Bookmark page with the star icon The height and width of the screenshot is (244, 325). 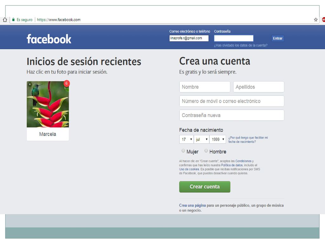(x=316, y=20)
